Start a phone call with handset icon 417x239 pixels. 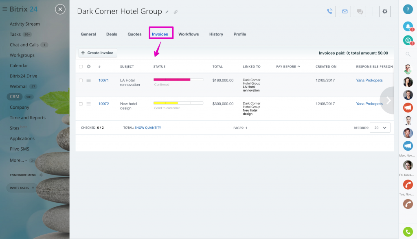pos(330,11)
